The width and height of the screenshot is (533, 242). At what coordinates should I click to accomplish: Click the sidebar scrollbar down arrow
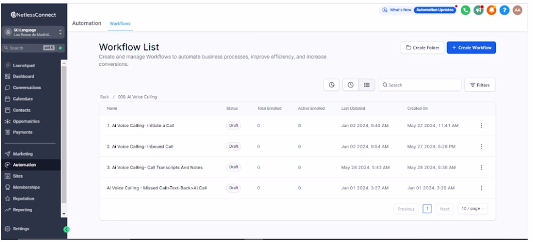click(x=64, y=214)
